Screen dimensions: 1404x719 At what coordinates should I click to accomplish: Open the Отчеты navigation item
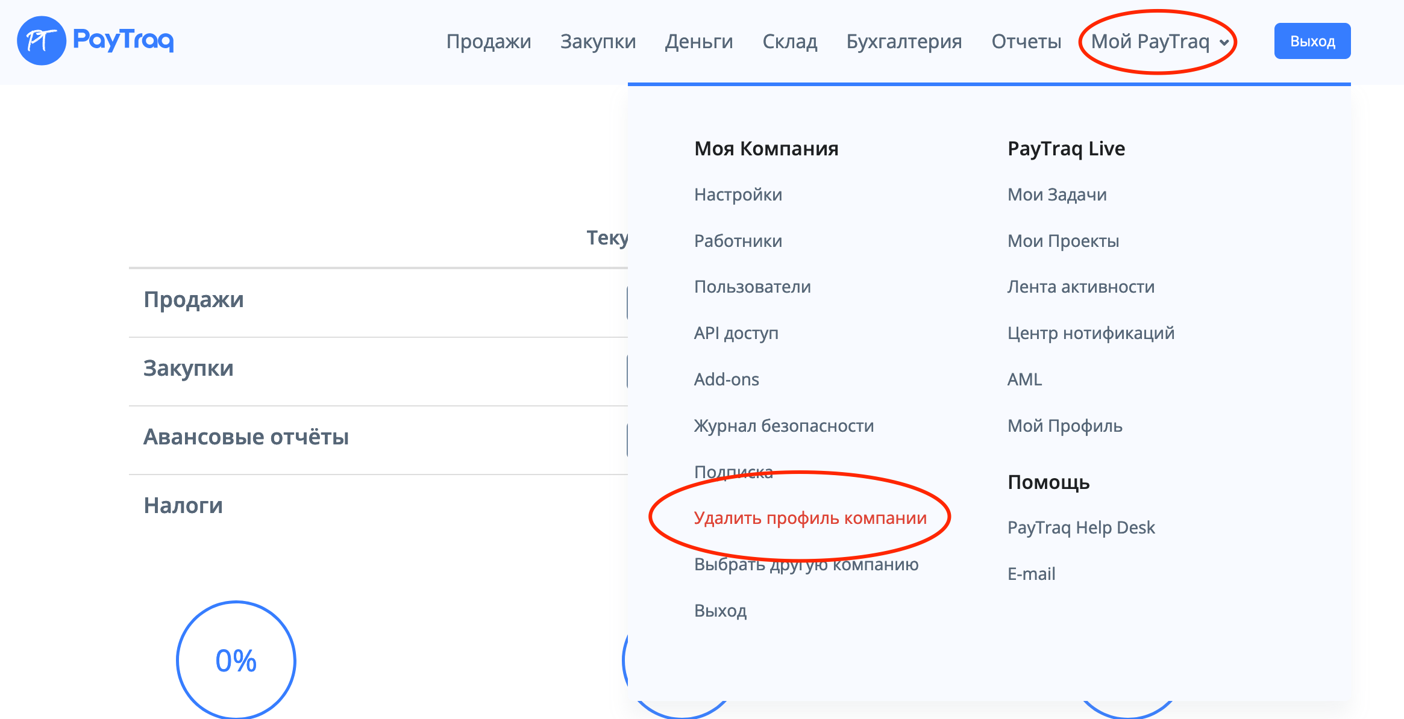click(1026, 41)
